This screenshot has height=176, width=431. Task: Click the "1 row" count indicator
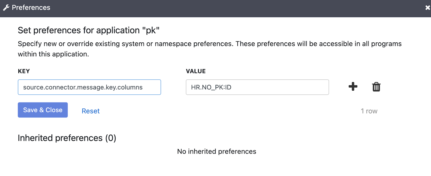coord(369,111)
